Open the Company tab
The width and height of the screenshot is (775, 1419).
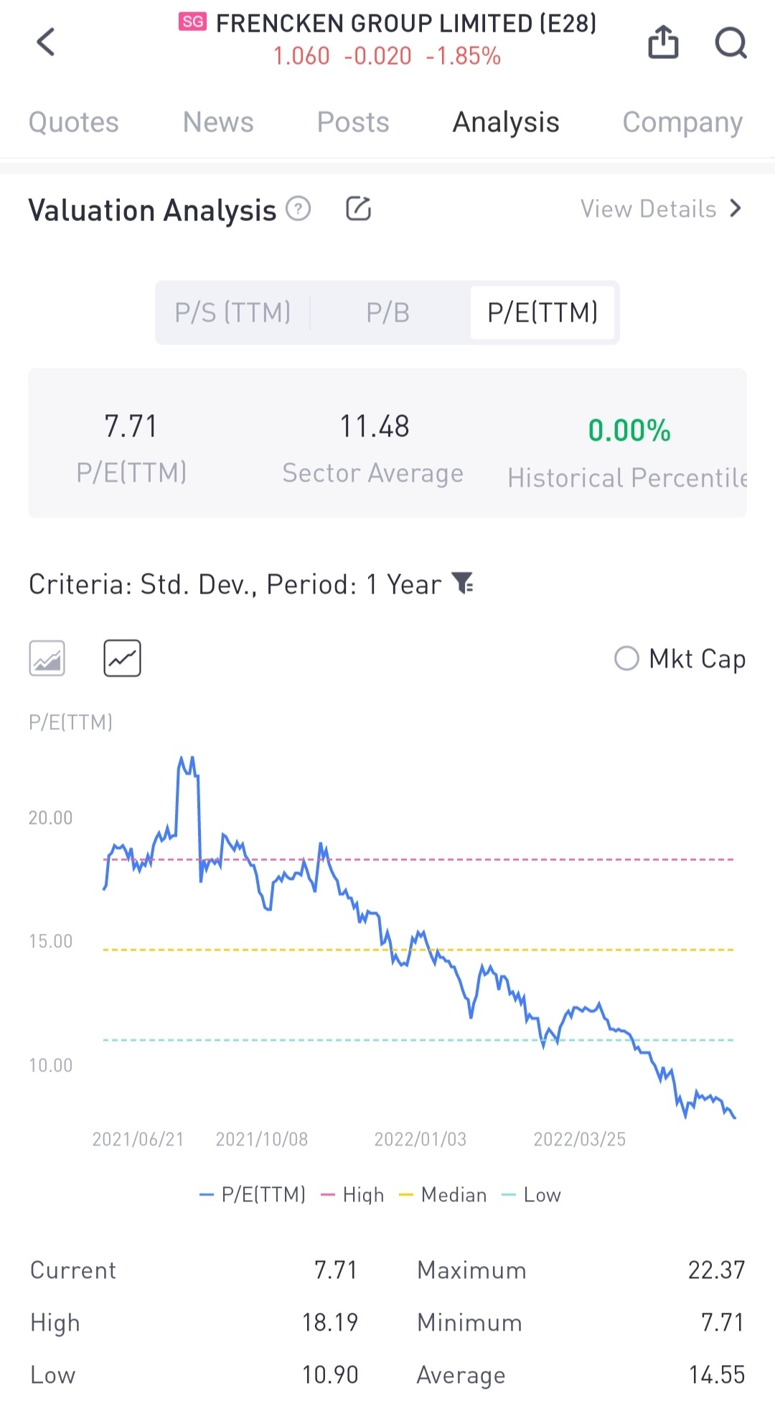tap(682, 122)
